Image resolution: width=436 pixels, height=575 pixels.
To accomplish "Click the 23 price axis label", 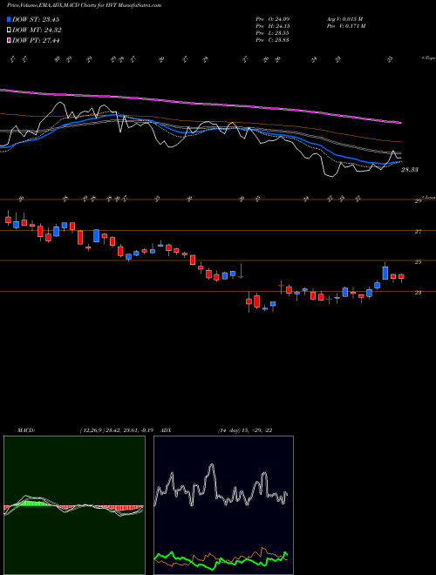I will 418,293.
